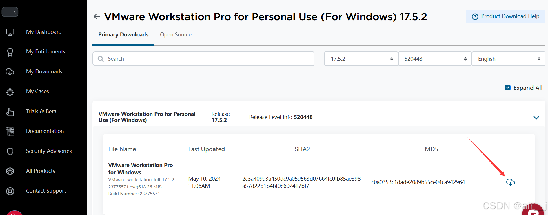Viewport: 548px width, 215px height.
Task: Open My Entitlements menu item
Action: (x=46, y=52)
